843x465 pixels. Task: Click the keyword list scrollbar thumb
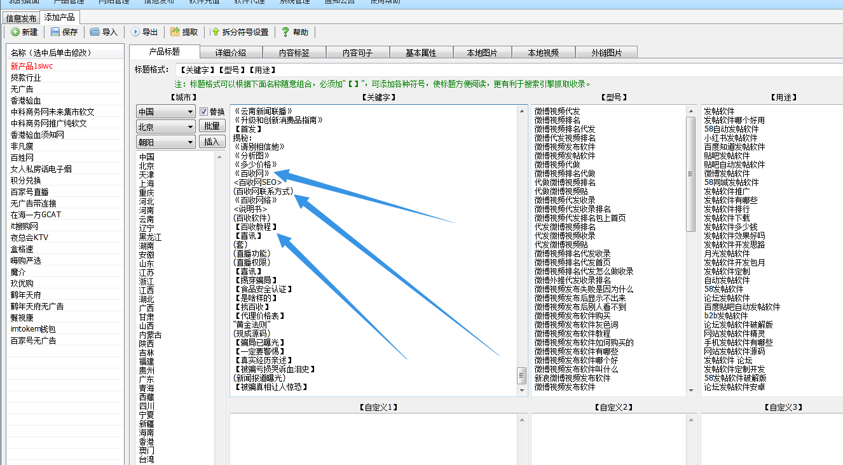point(522,375)
